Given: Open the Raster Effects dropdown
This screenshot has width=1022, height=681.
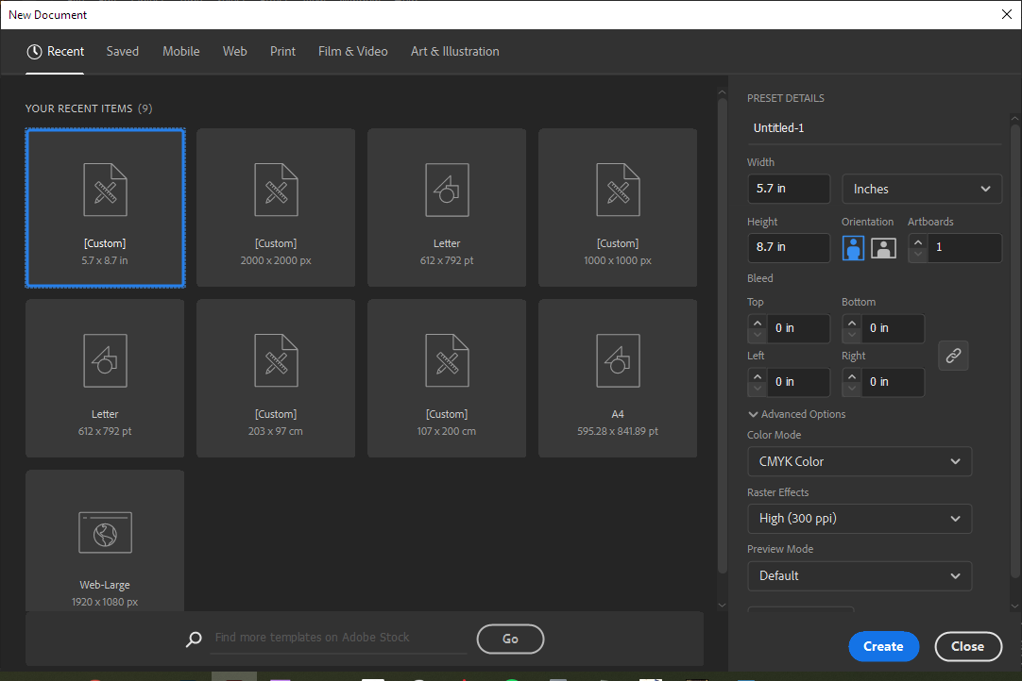Looking at the screenshot, I should coord(859,518).
